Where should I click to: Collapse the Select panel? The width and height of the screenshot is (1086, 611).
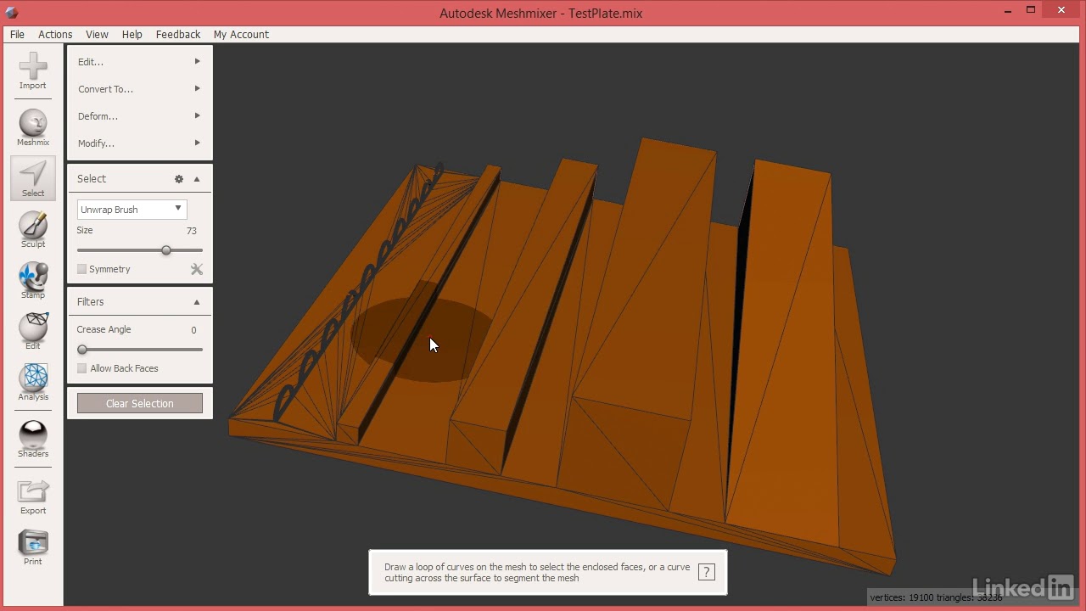(197, 179)
